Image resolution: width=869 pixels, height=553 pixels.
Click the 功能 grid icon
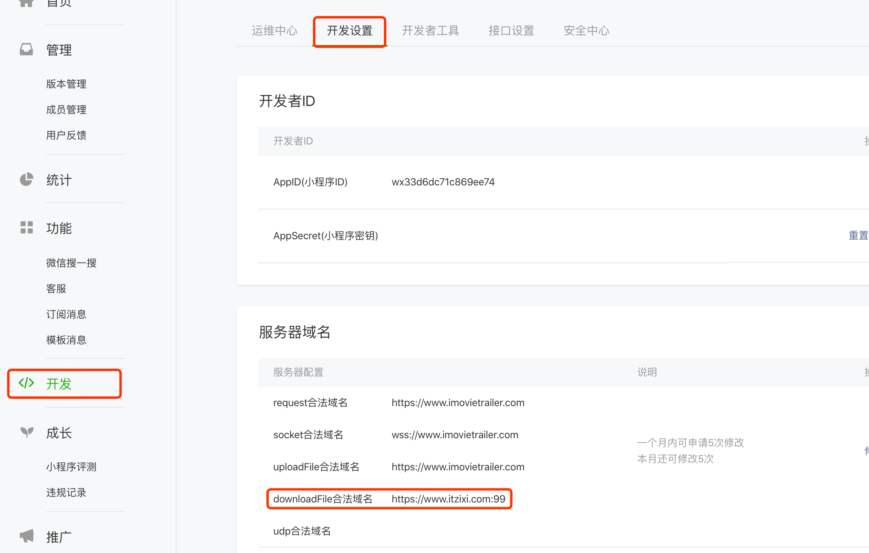click(26, 228)
